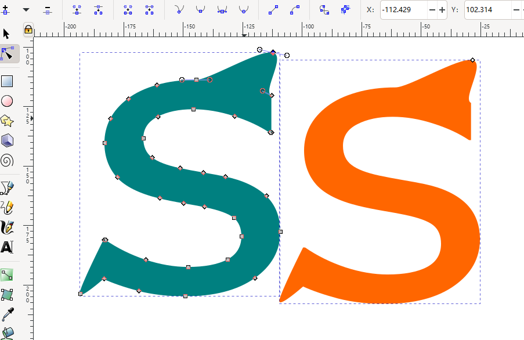Select the Text tool
Image resolution: width=524 pixels, height=340 pixels.
(7, 248)
